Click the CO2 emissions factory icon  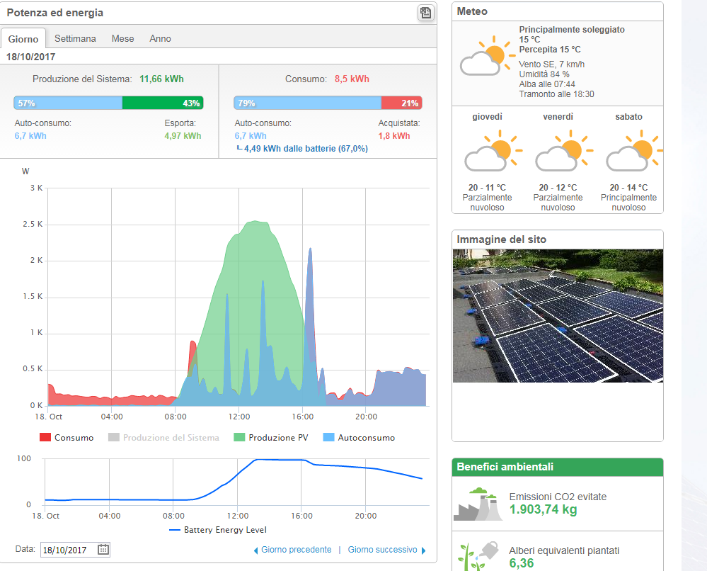click(x=477, y=504)
